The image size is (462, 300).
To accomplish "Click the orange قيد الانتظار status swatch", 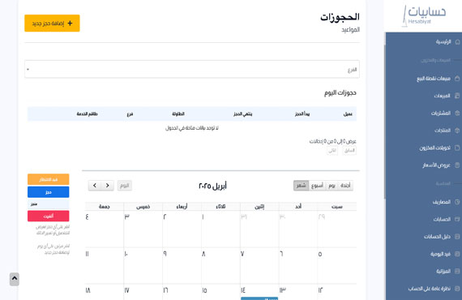I will [x=49, y=179].
